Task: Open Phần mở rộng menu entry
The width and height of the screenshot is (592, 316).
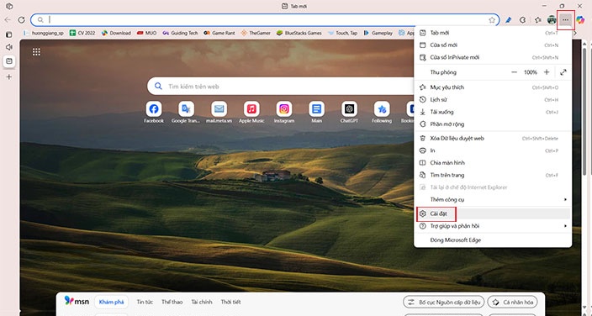Action: tap(493, 124)
